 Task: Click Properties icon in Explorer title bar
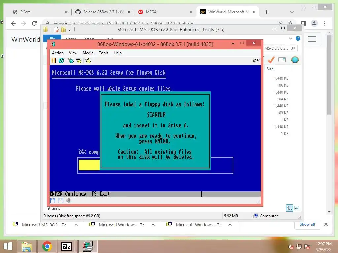[x=56, y=29]
